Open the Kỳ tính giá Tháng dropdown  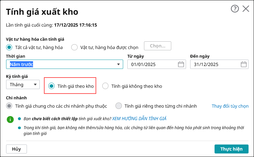[x=35, y=85]
